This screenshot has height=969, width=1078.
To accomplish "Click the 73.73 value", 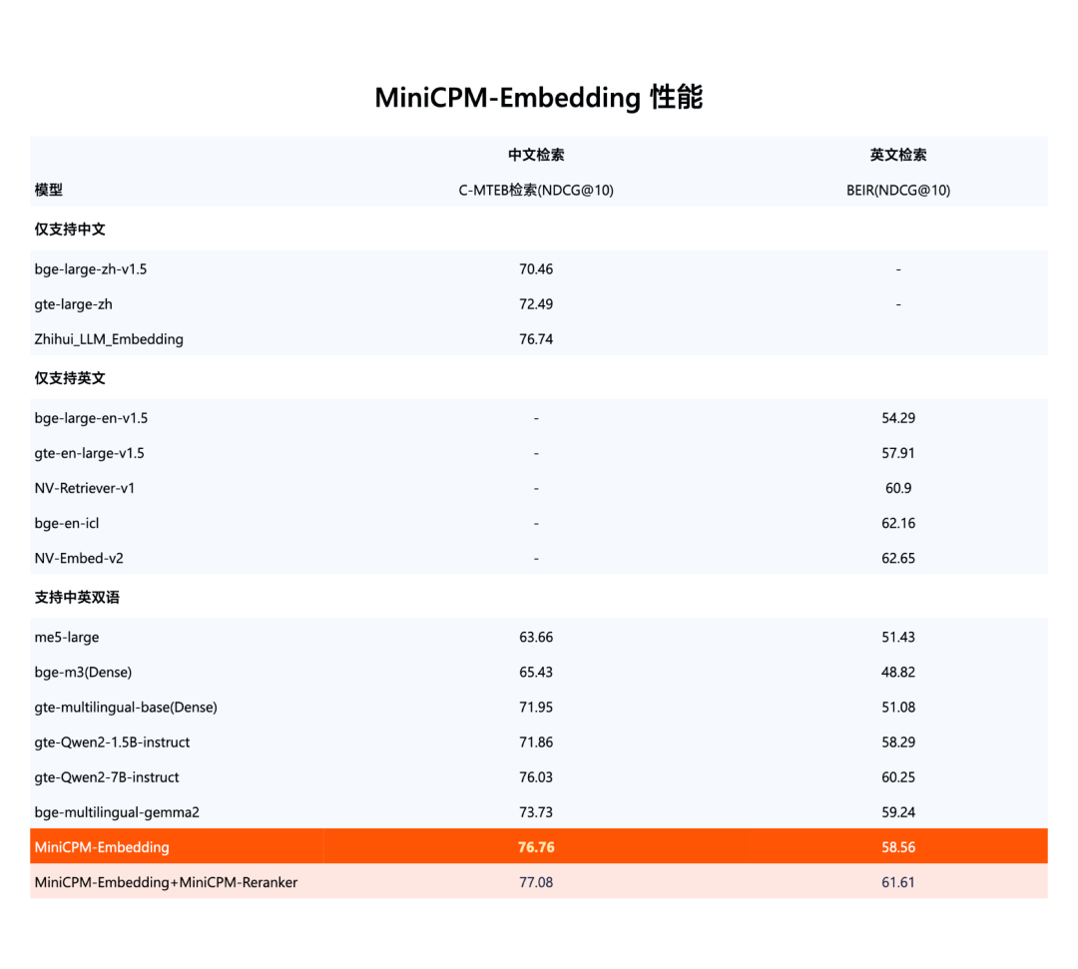I will (x=536, y=812).
